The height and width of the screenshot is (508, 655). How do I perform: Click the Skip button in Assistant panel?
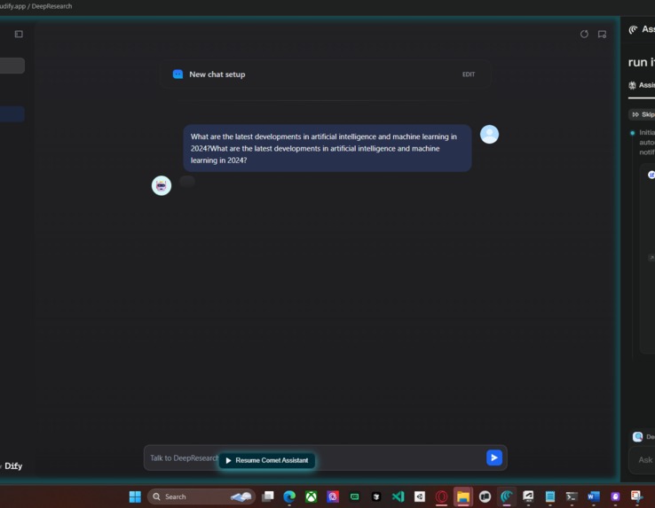[x=642, y=114]
